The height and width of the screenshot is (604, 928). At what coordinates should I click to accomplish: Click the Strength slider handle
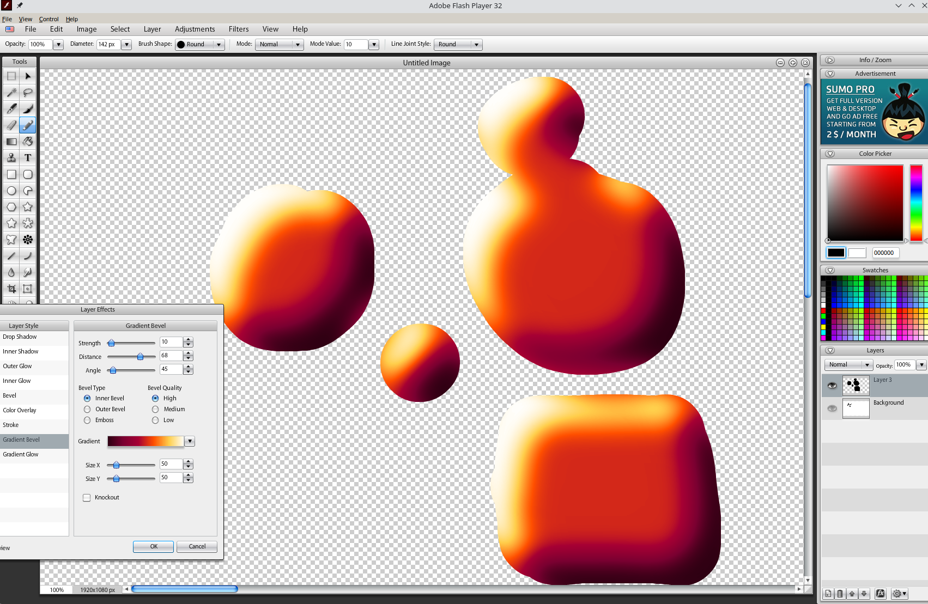point(111,343)
